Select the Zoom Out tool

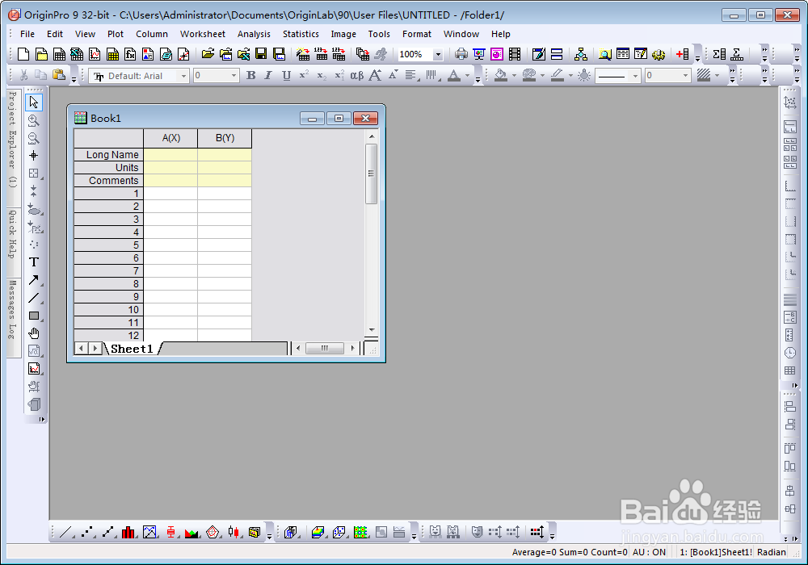[x=33, y=138]
